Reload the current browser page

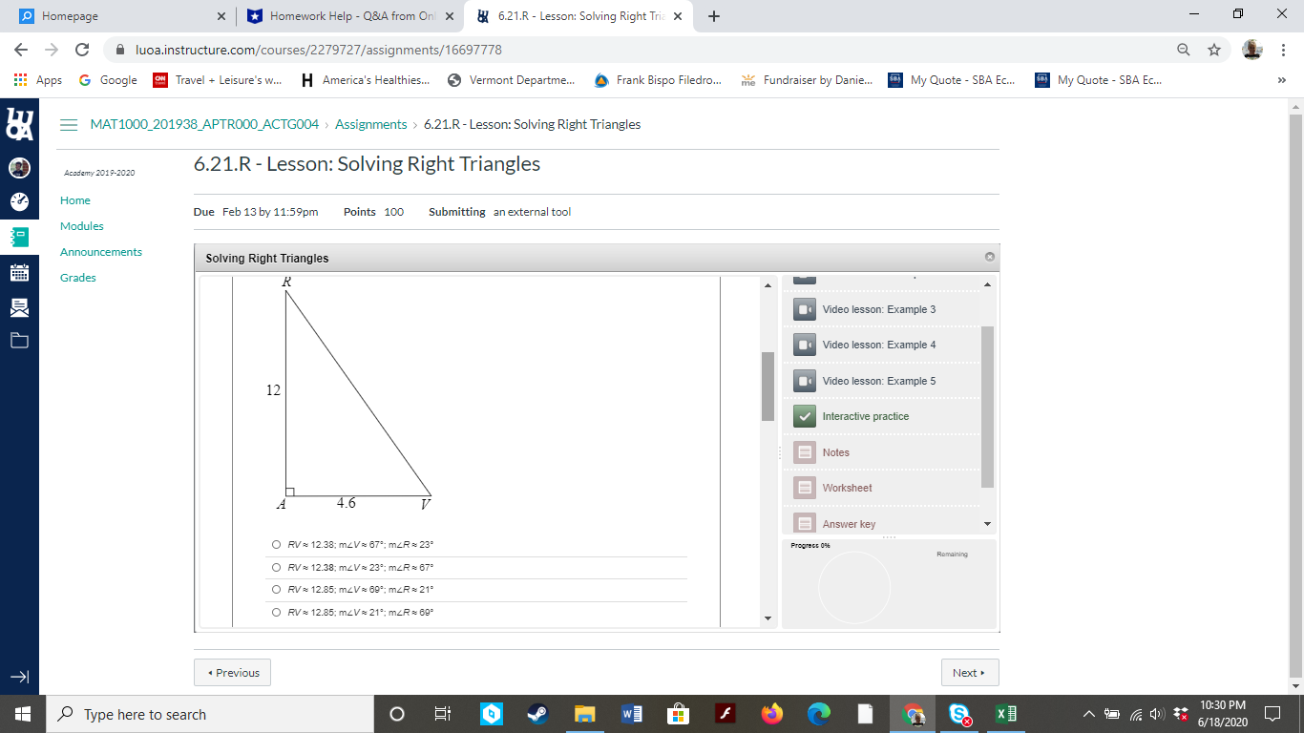82,50
